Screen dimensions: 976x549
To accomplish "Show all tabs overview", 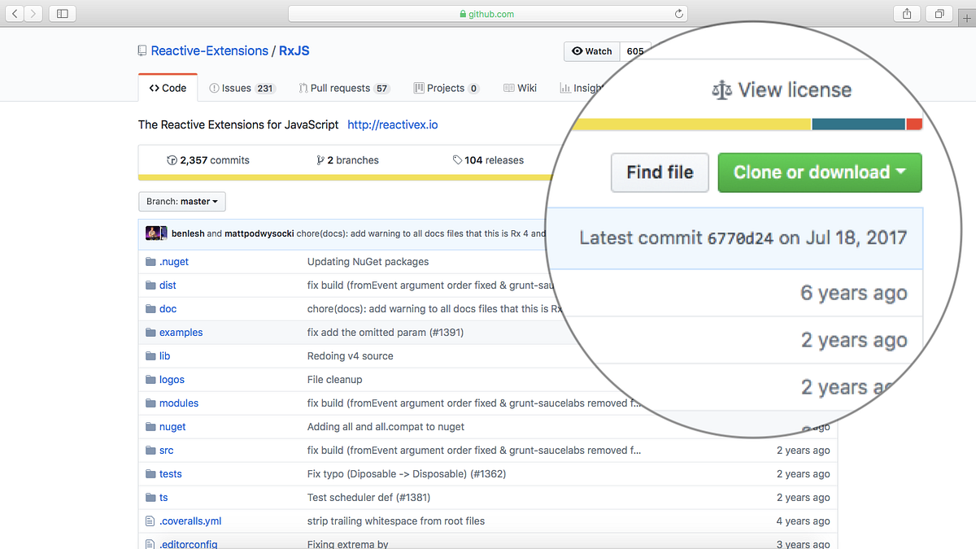I will tap(939, 14).
